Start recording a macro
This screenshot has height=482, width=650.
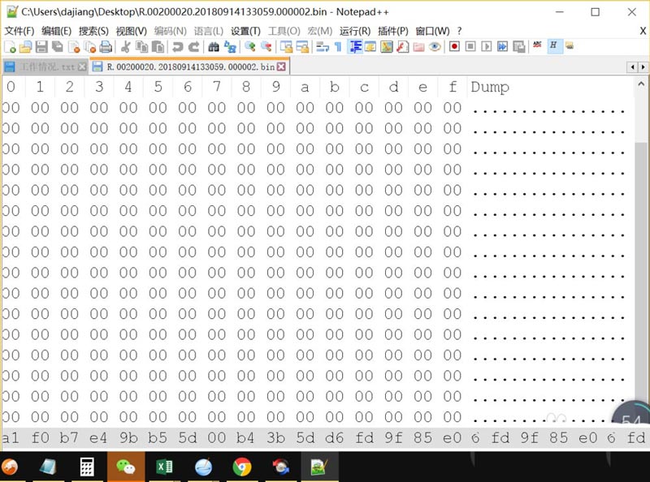[x=453, y=48]
